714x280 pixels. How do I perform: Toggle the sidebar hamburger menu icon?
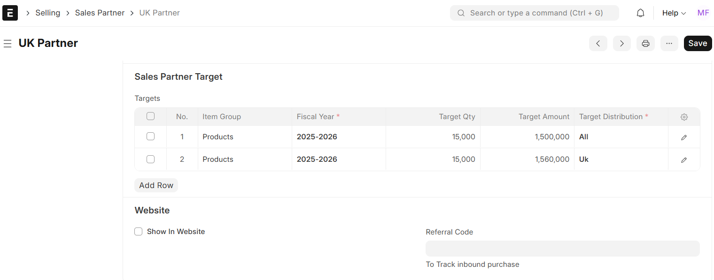click(8, 44)
